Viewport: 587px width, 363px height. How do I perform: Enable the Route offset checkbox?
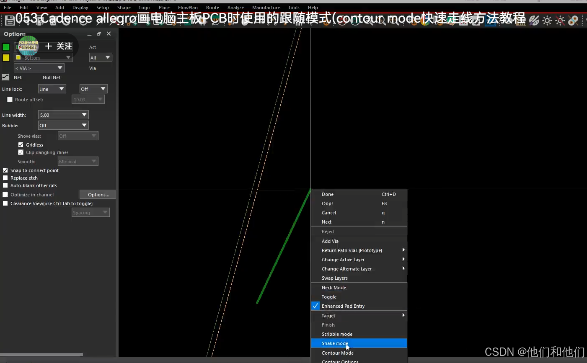pos(10,100)
